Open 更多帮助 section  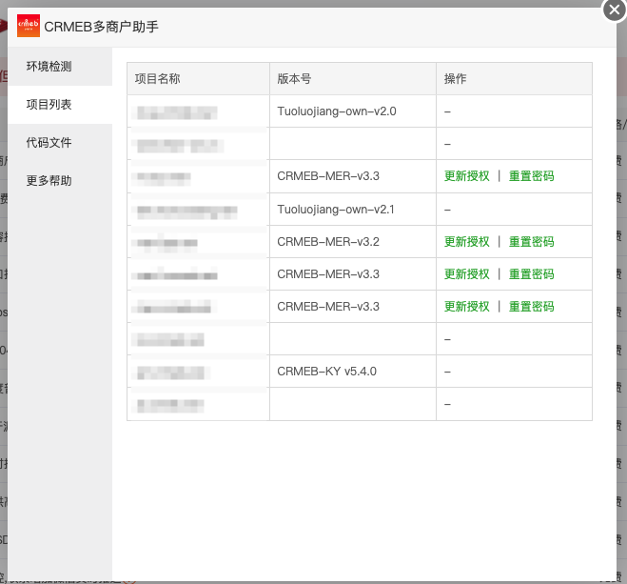tap(60, 180)
